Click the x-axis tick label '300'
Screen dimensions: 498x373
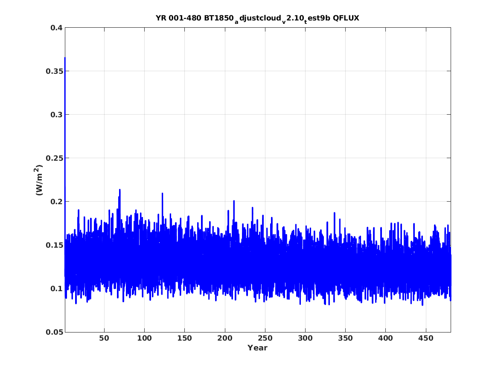point(305,338)
